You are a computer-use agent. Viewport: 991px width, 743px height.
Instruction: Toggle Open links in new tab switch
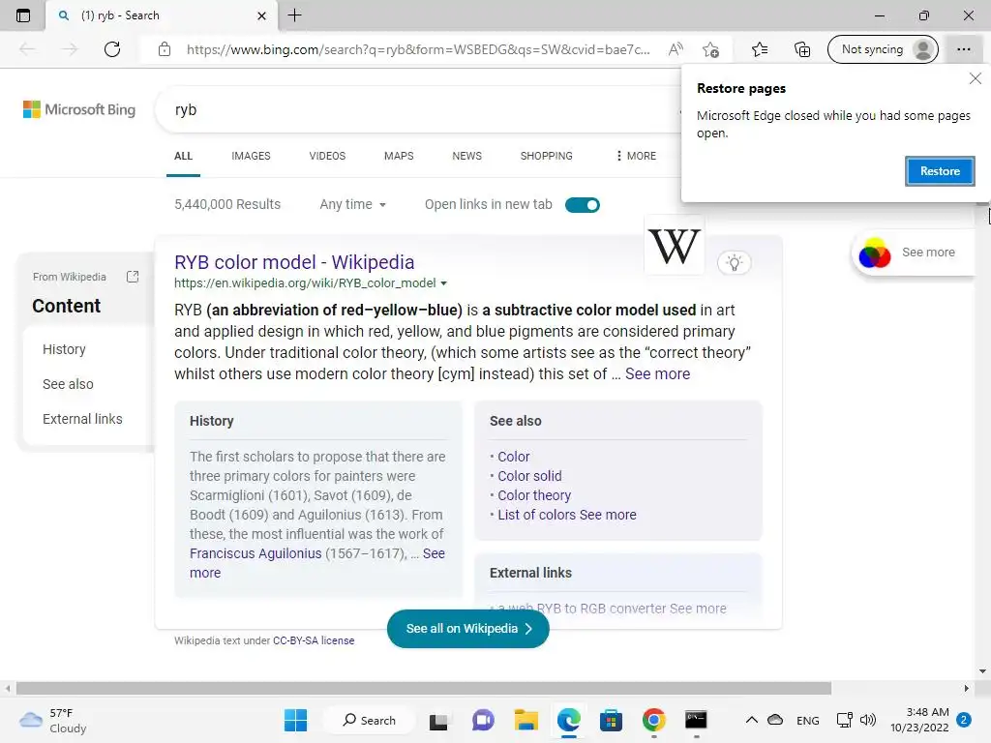(x=582, y=205)
